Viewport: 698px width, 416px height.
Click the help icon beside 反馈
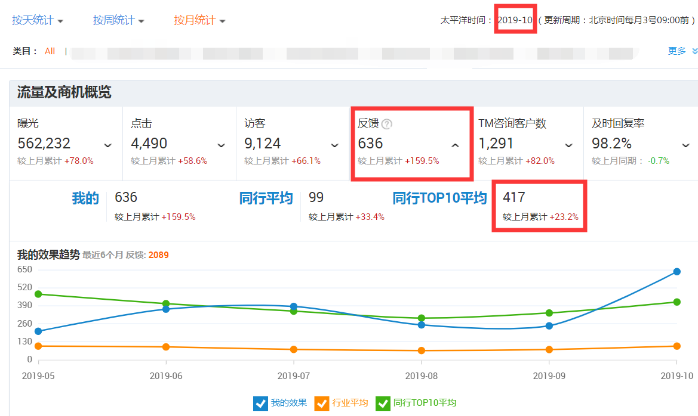point(387,124)
